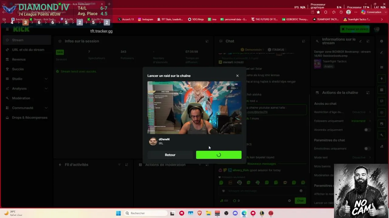The height and width of the screenshot is (218, 389).
Task: Open chat settings gear icon
Action: (x=289, y=201)
